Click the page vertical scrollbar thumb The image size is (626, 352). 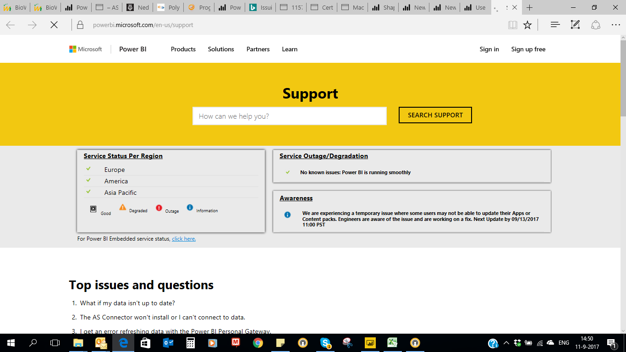tap(623, 78)
